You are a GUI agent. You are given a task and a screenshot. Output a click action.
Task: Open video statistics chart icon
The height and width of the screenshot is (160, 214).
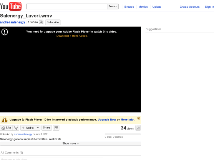click(138, 128)
